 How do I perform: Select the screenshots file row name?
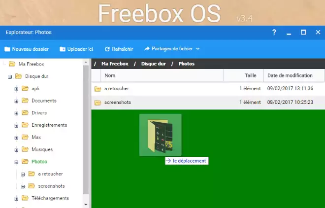[118, 102]
